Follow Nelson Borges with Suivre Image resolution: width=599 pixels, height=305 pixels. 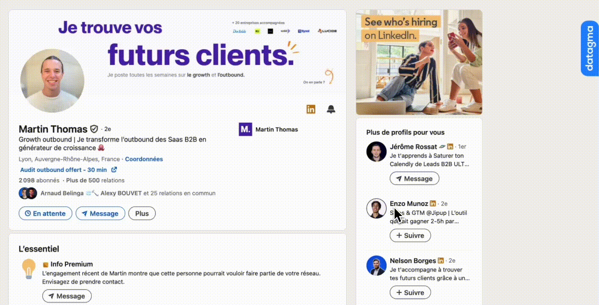tap(410, 293)
